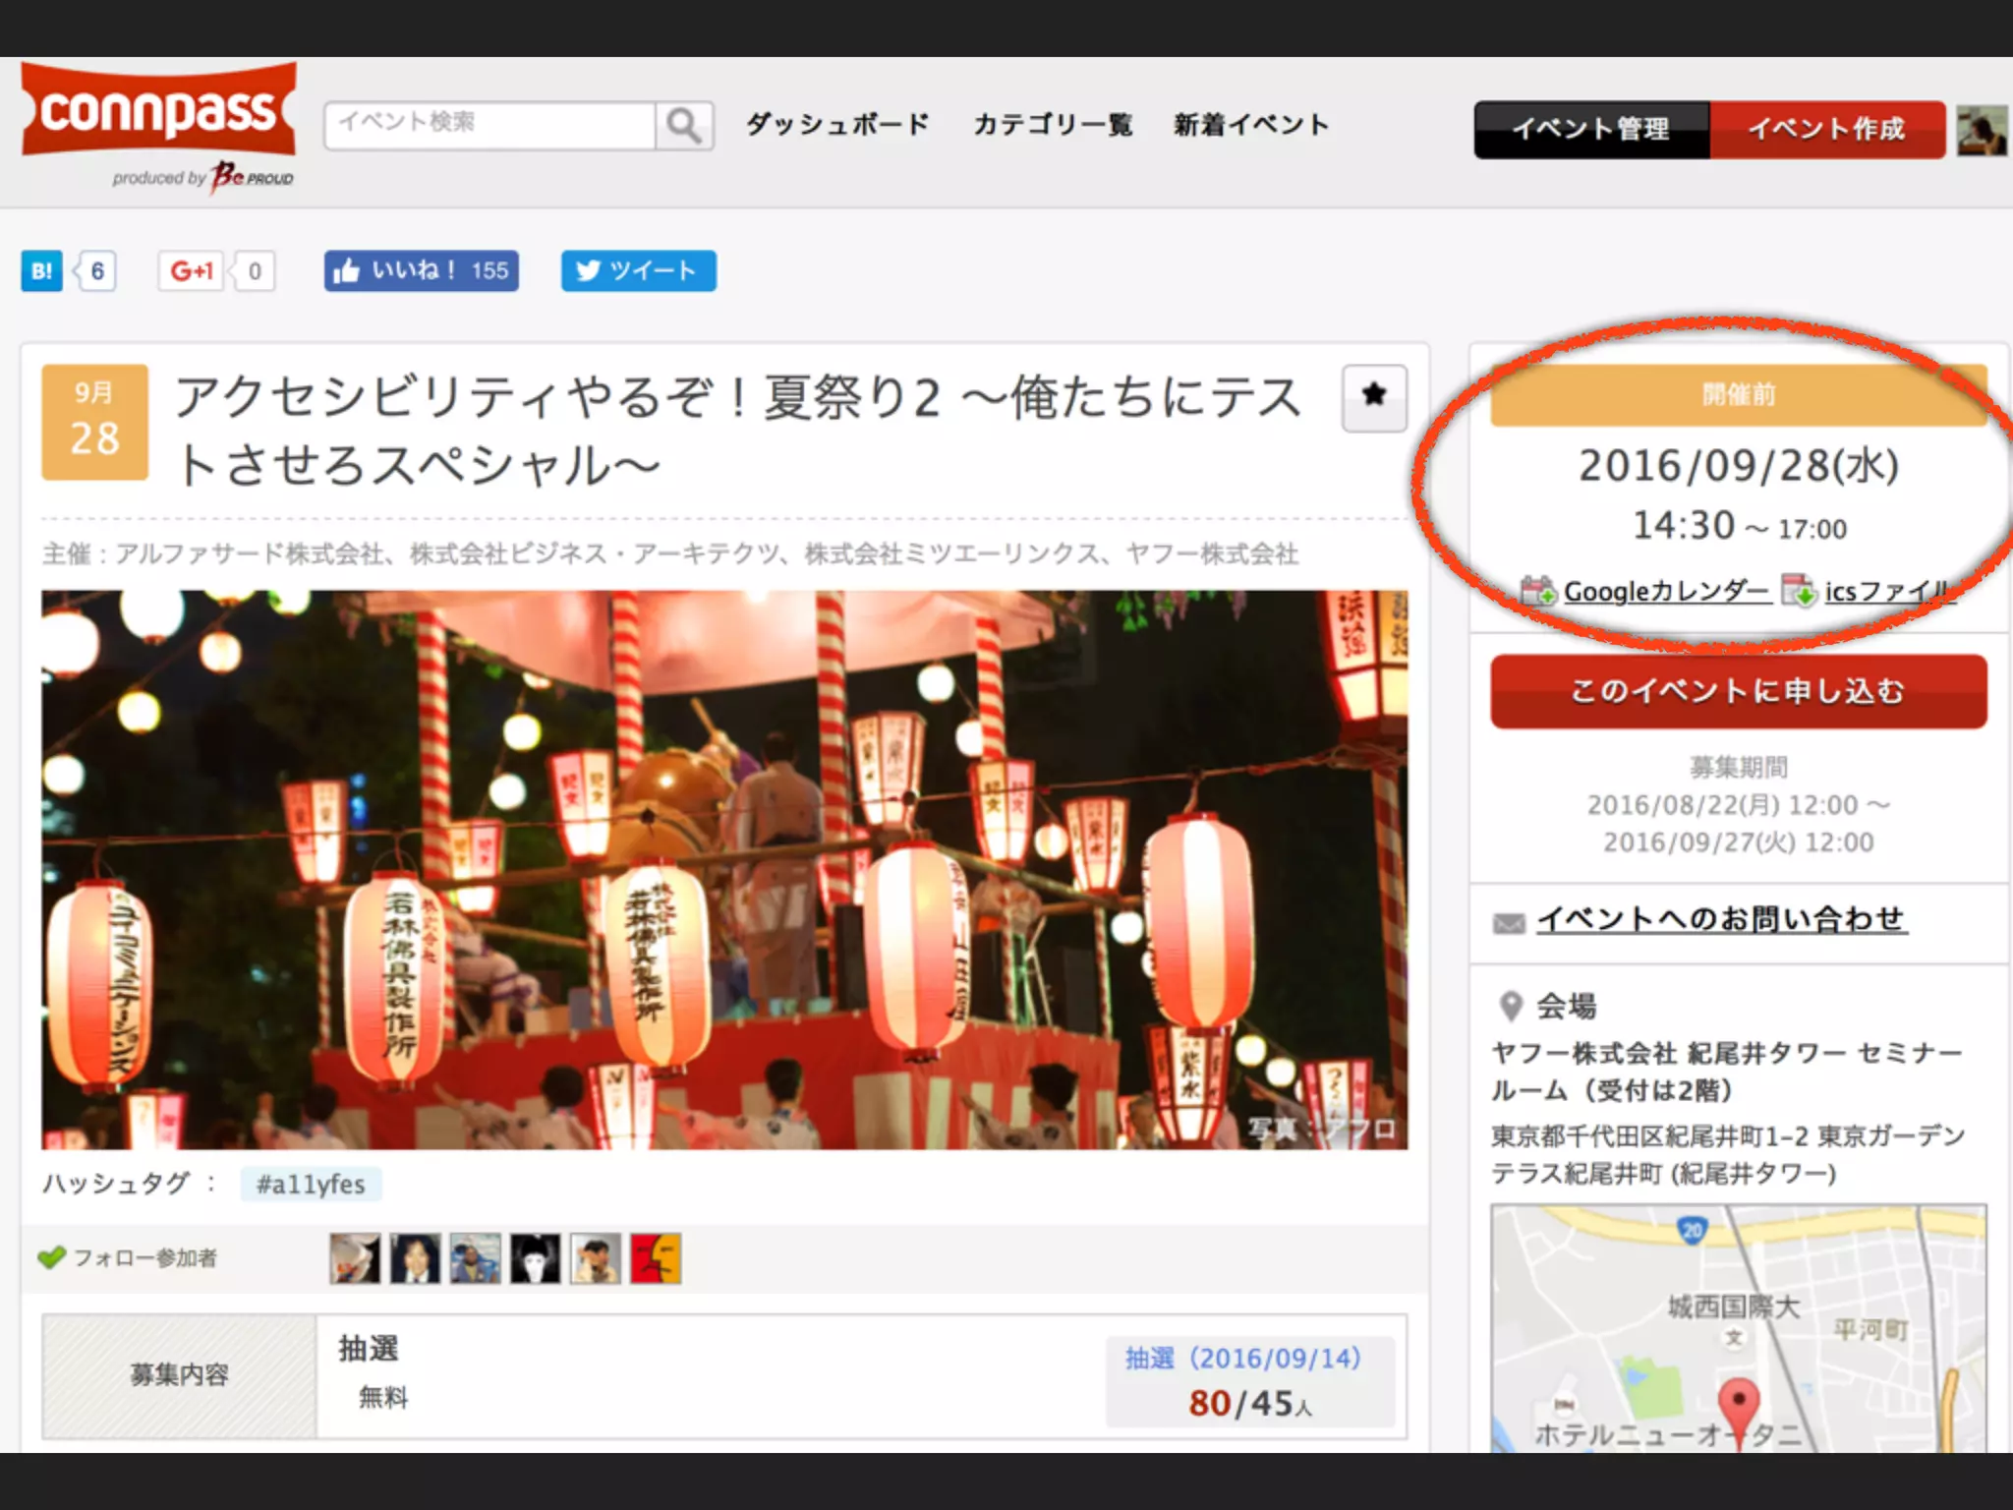Click the イベントへのお問い合わせ link

pyautogui.click(x=1720, y=919)
